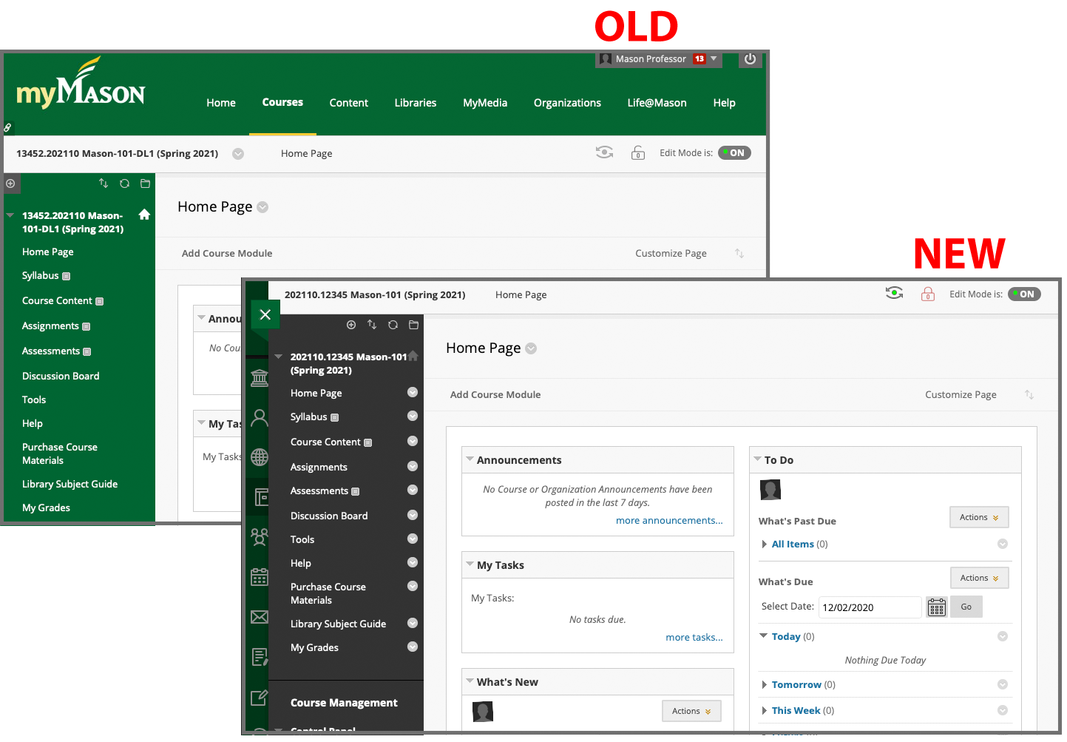Open options chevron for Course Content menu item
1067x742 pixels.
tap(413, 441)
